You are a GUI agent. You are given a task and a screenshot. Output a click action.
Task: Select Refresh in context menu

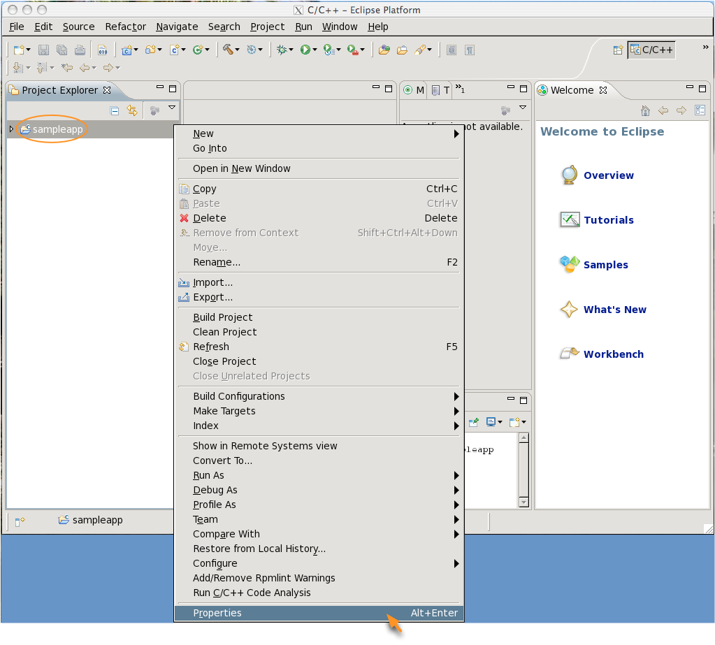tap(319, 347)
